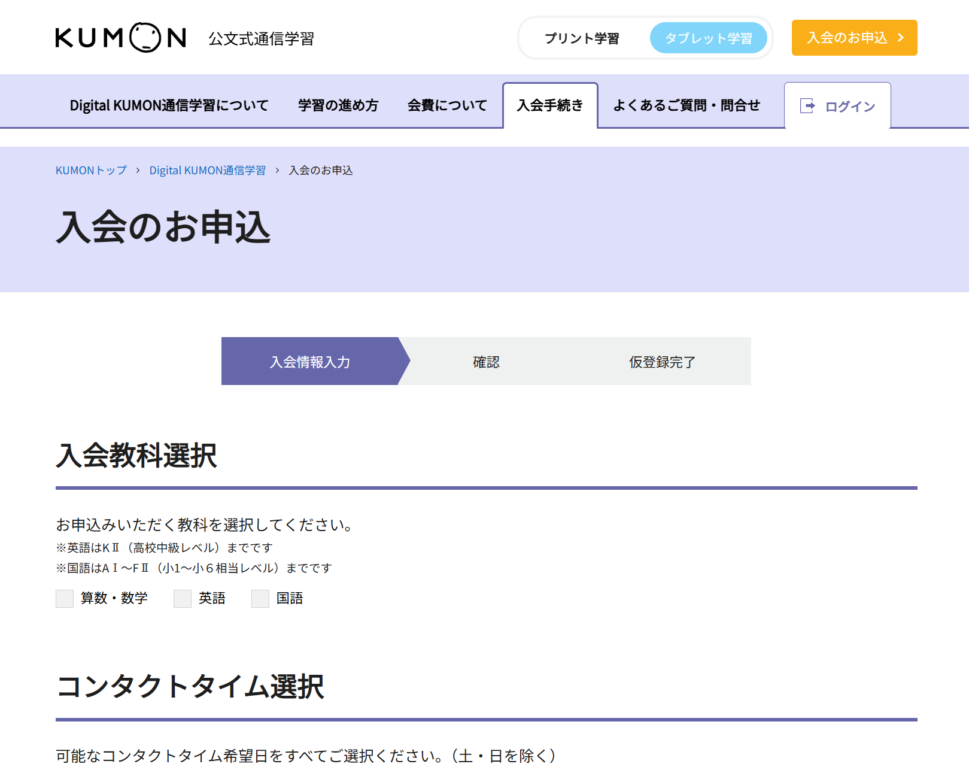This screenshot has height=773, width=969.
Task: Click 入会のお申込 breadcrumb text
Action: tap(321, 170)
